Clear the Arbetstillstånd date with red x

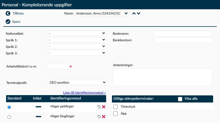(71, 66)
